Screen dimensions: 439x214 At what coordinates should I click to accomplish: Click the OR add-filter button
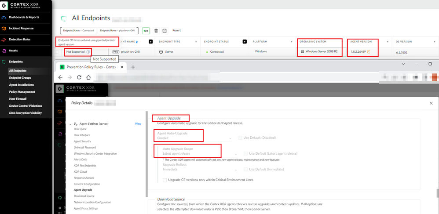click(146, 31)
